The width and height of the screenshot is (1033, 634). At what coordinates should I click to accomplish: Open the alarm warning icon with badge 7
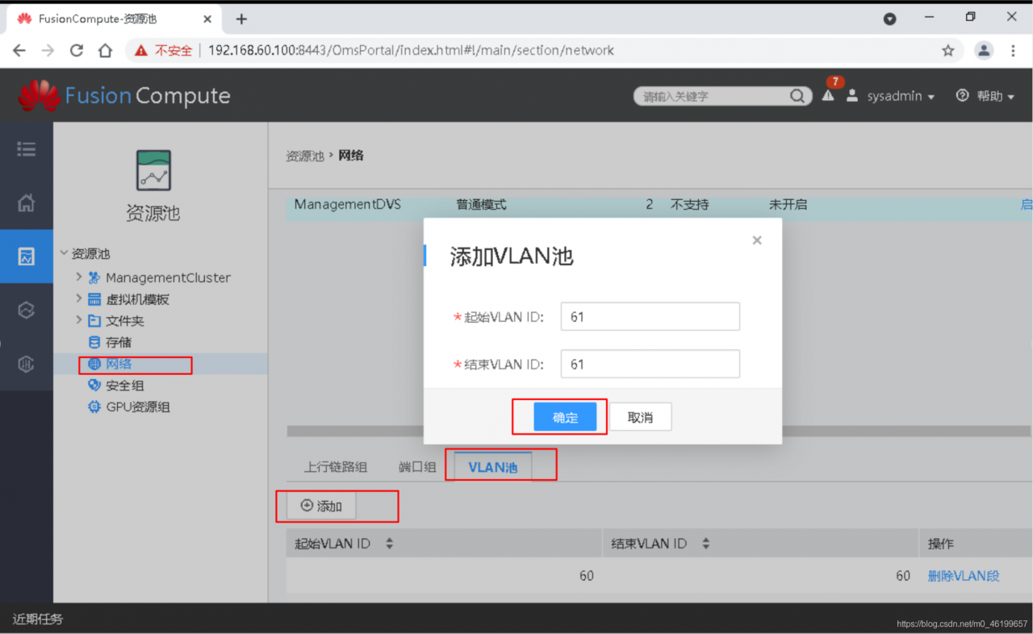click(829, 94)
